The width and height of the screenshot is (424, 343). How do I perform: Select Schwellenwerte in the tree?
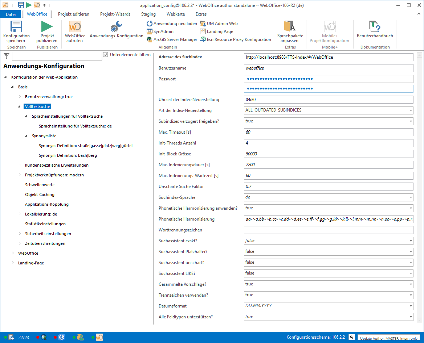tap(40, 185)
